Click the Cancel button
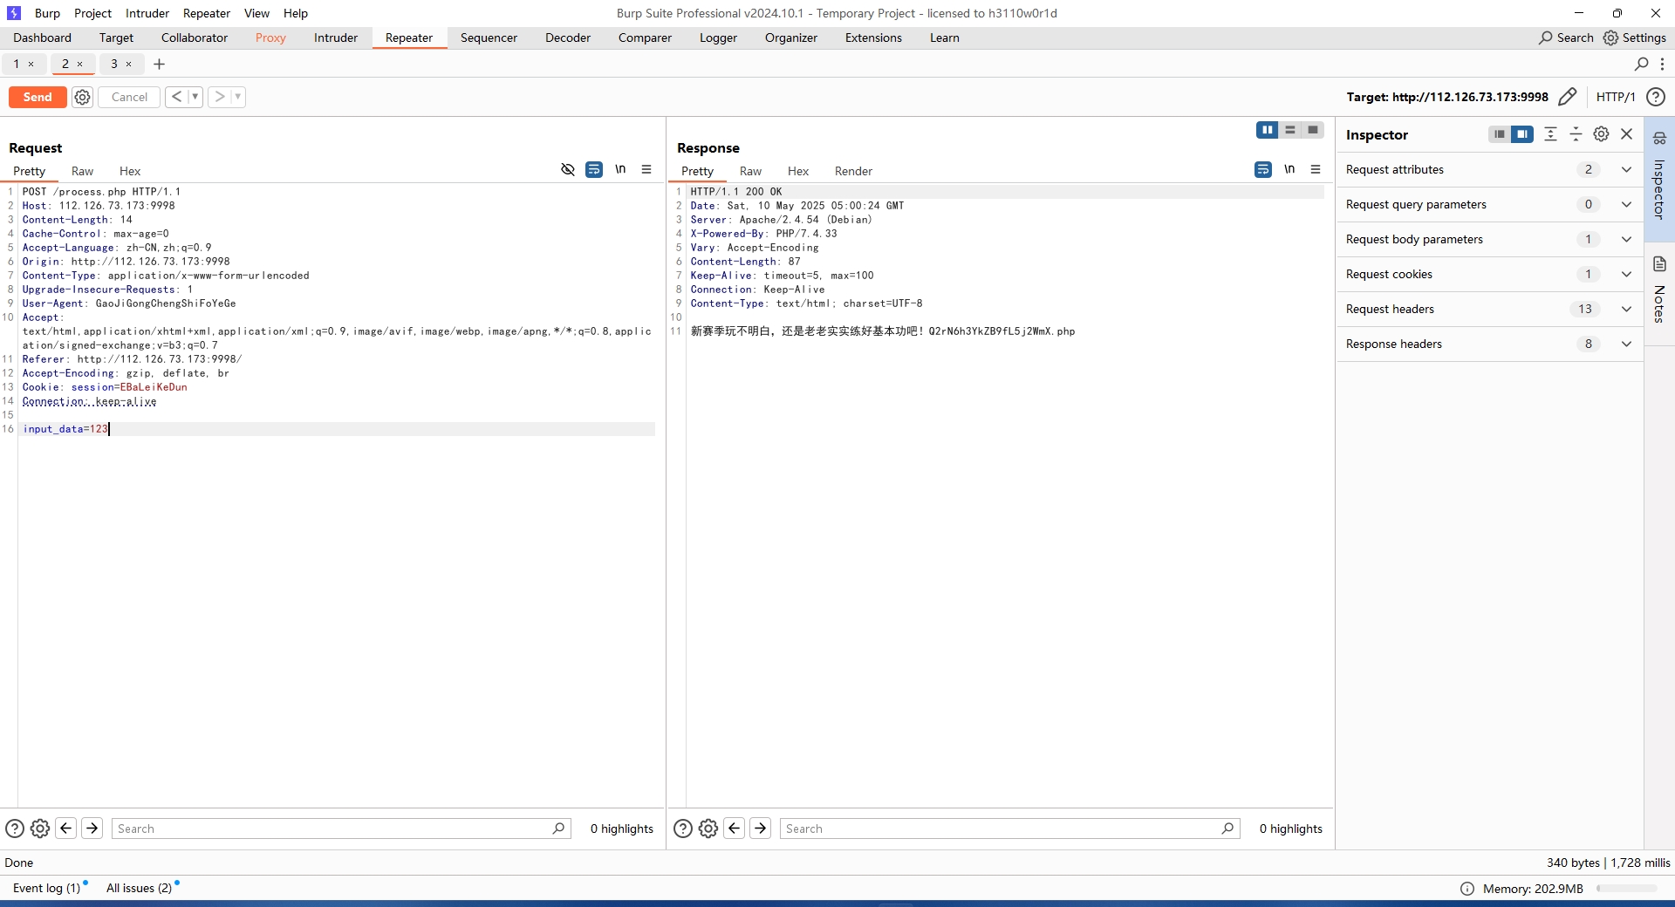The image size is (1675, 907). click(x=129, y=97)
